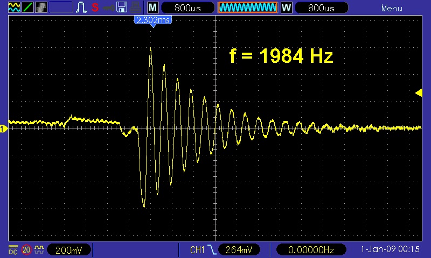
Task: Click the main 800us timebase readout
Action: (x=187, y=8)
